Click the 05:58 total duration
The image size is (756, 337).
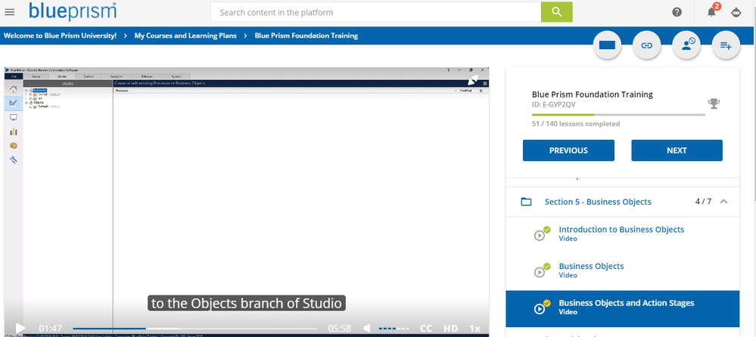(340, 329)
